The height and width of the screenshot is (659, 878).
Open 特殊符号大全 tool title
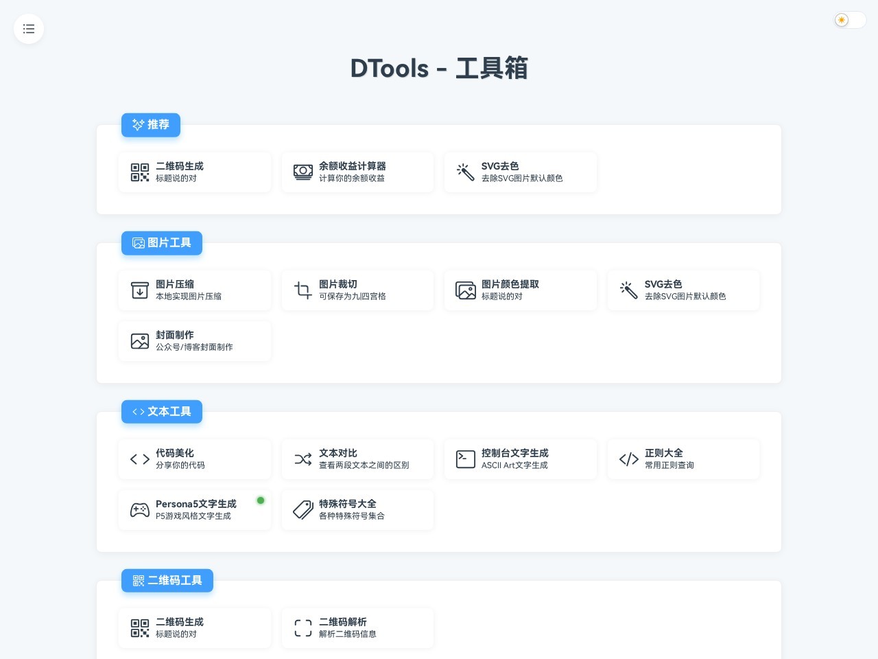click(348, 504)
